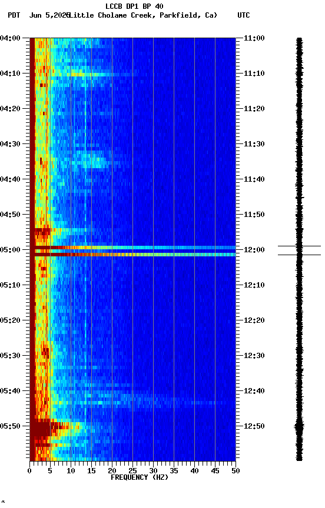Screen dimensions: 325x508
Task: Click the 20 Hz frequency tick label
Action: (x=112, y=471)
